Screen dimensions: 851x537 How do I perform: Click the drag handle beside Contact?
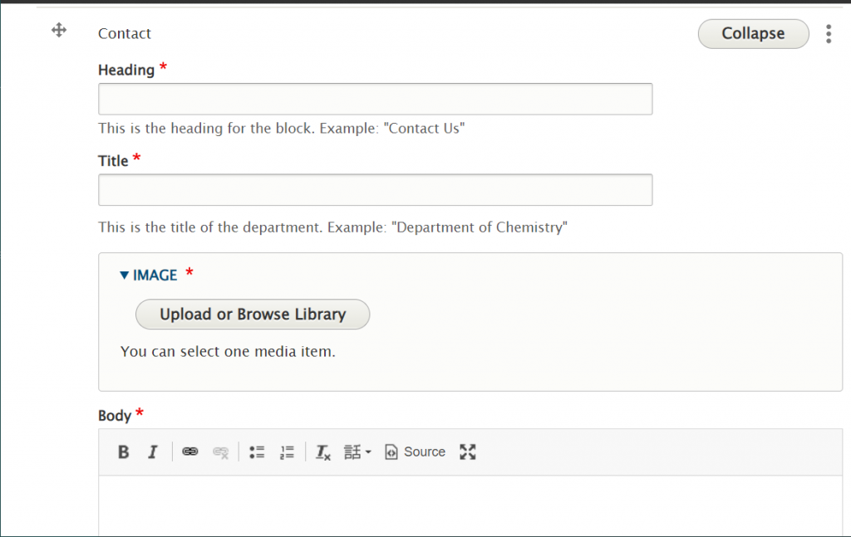(x=59, y=31)
